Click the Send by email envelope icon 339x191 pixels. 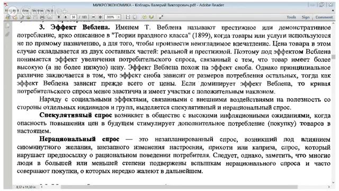coord(49,17)
